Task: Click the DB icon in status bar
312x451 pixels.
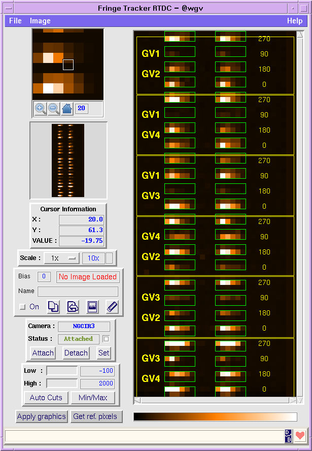Action: 288,436
